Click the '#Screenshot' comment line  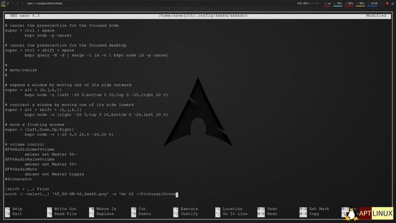tap(19, 179)
